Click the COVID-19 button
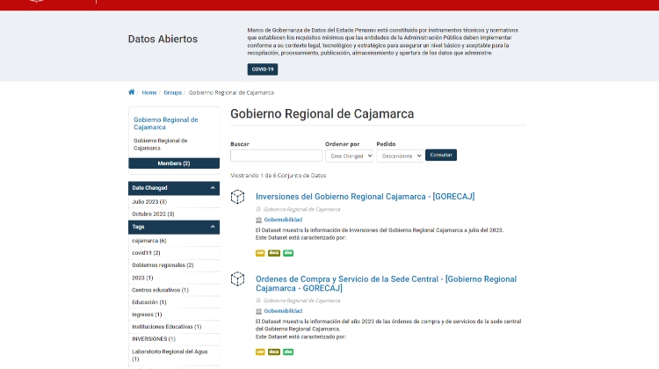 262,69
